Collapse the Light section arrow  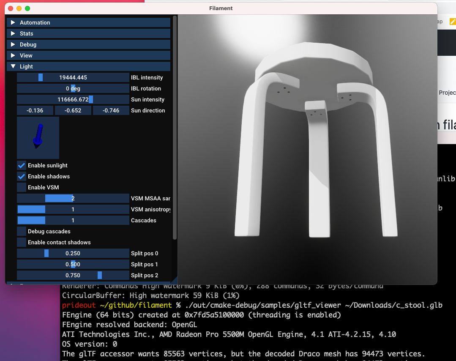pyautogui.click(x=13, y=66)
